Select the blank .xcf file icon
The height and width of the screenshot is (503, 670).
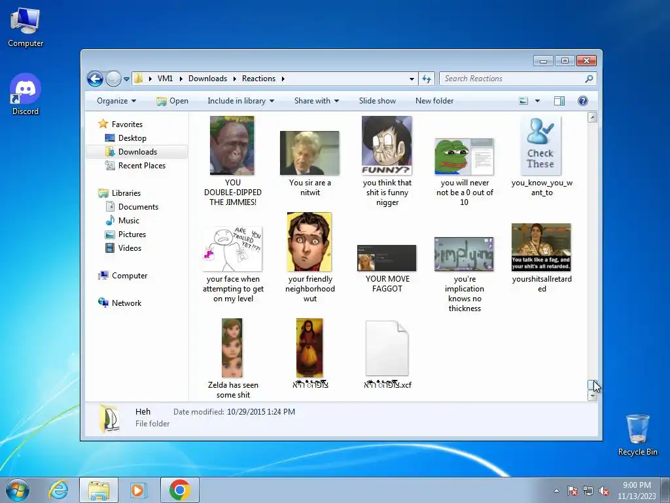click(387, 348)
